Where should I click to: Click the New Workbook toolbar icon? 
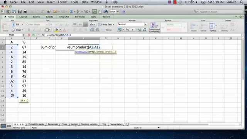pyautogui.click(x=3, y=12)
